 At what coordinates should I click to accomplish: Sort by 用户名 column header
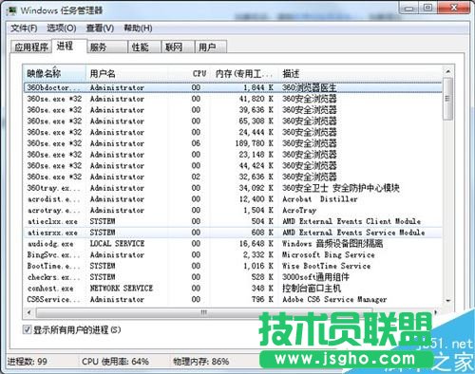click(126, 74)
